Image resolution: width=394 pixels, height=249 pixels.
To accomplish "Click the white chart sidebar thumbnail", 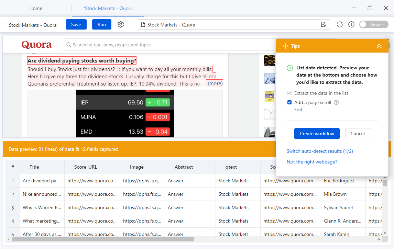I will coord(269,114).
